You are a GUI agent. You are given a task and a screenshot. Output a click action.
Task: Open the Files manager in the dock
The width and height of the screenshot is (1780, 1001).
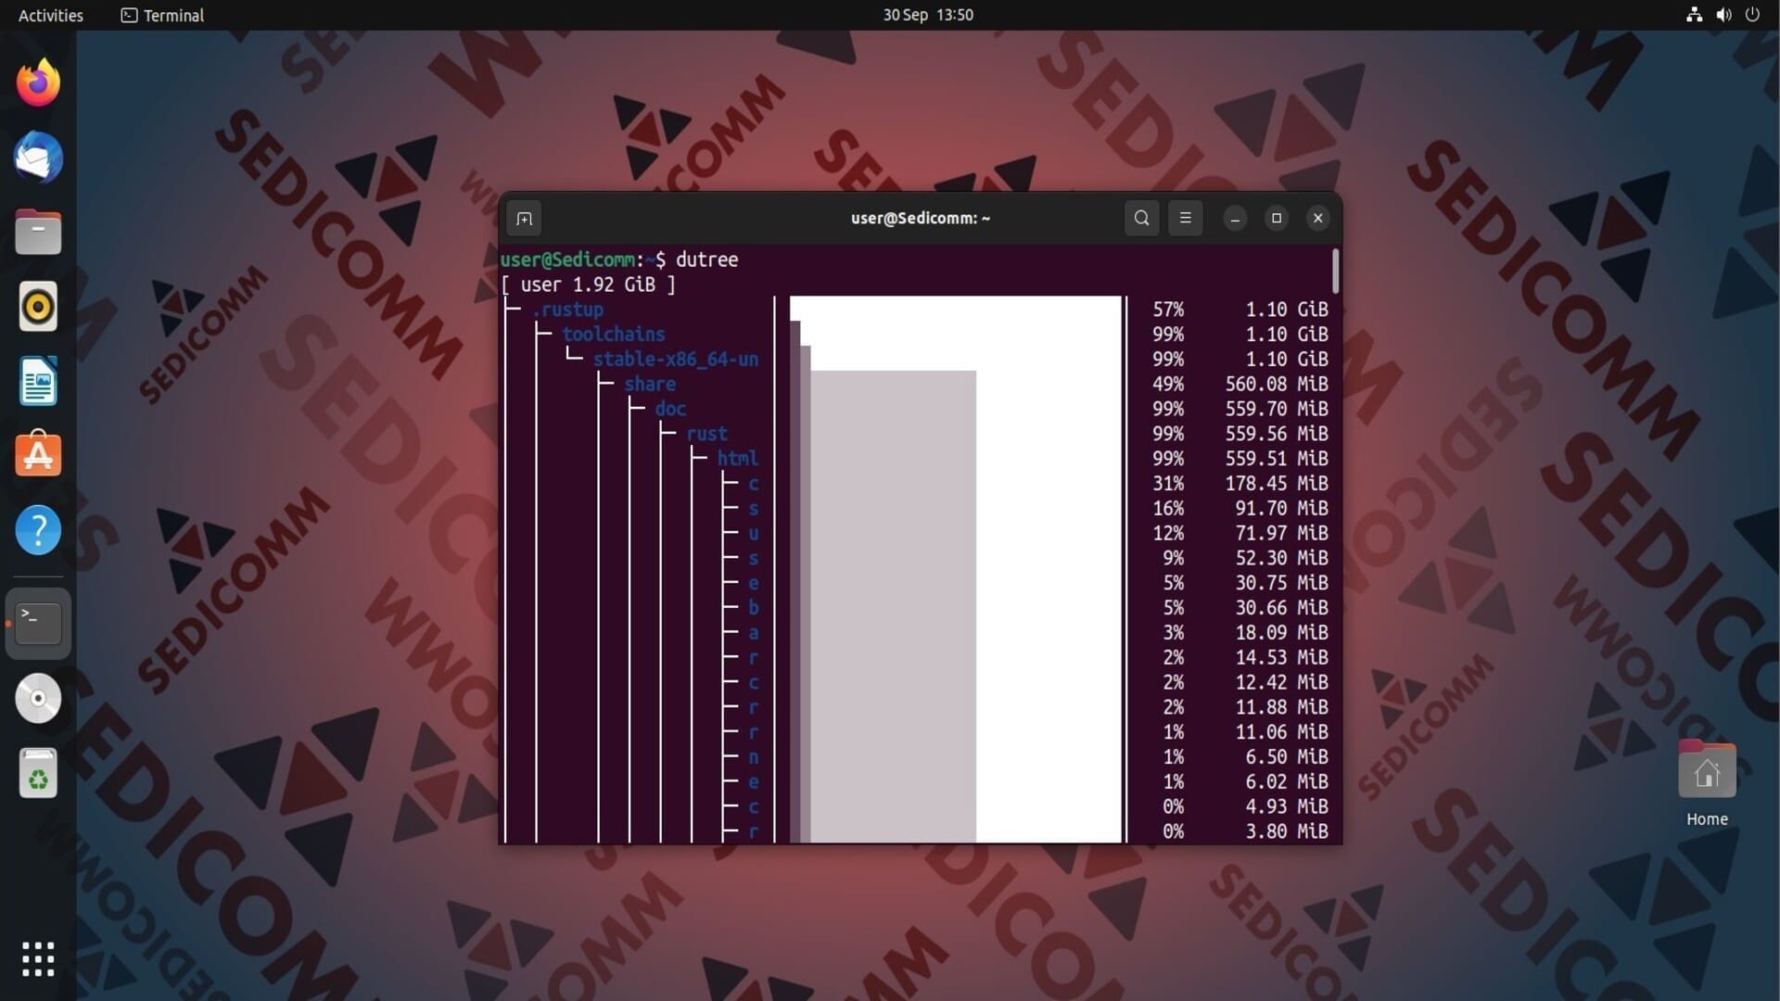(x=38, y=232)
